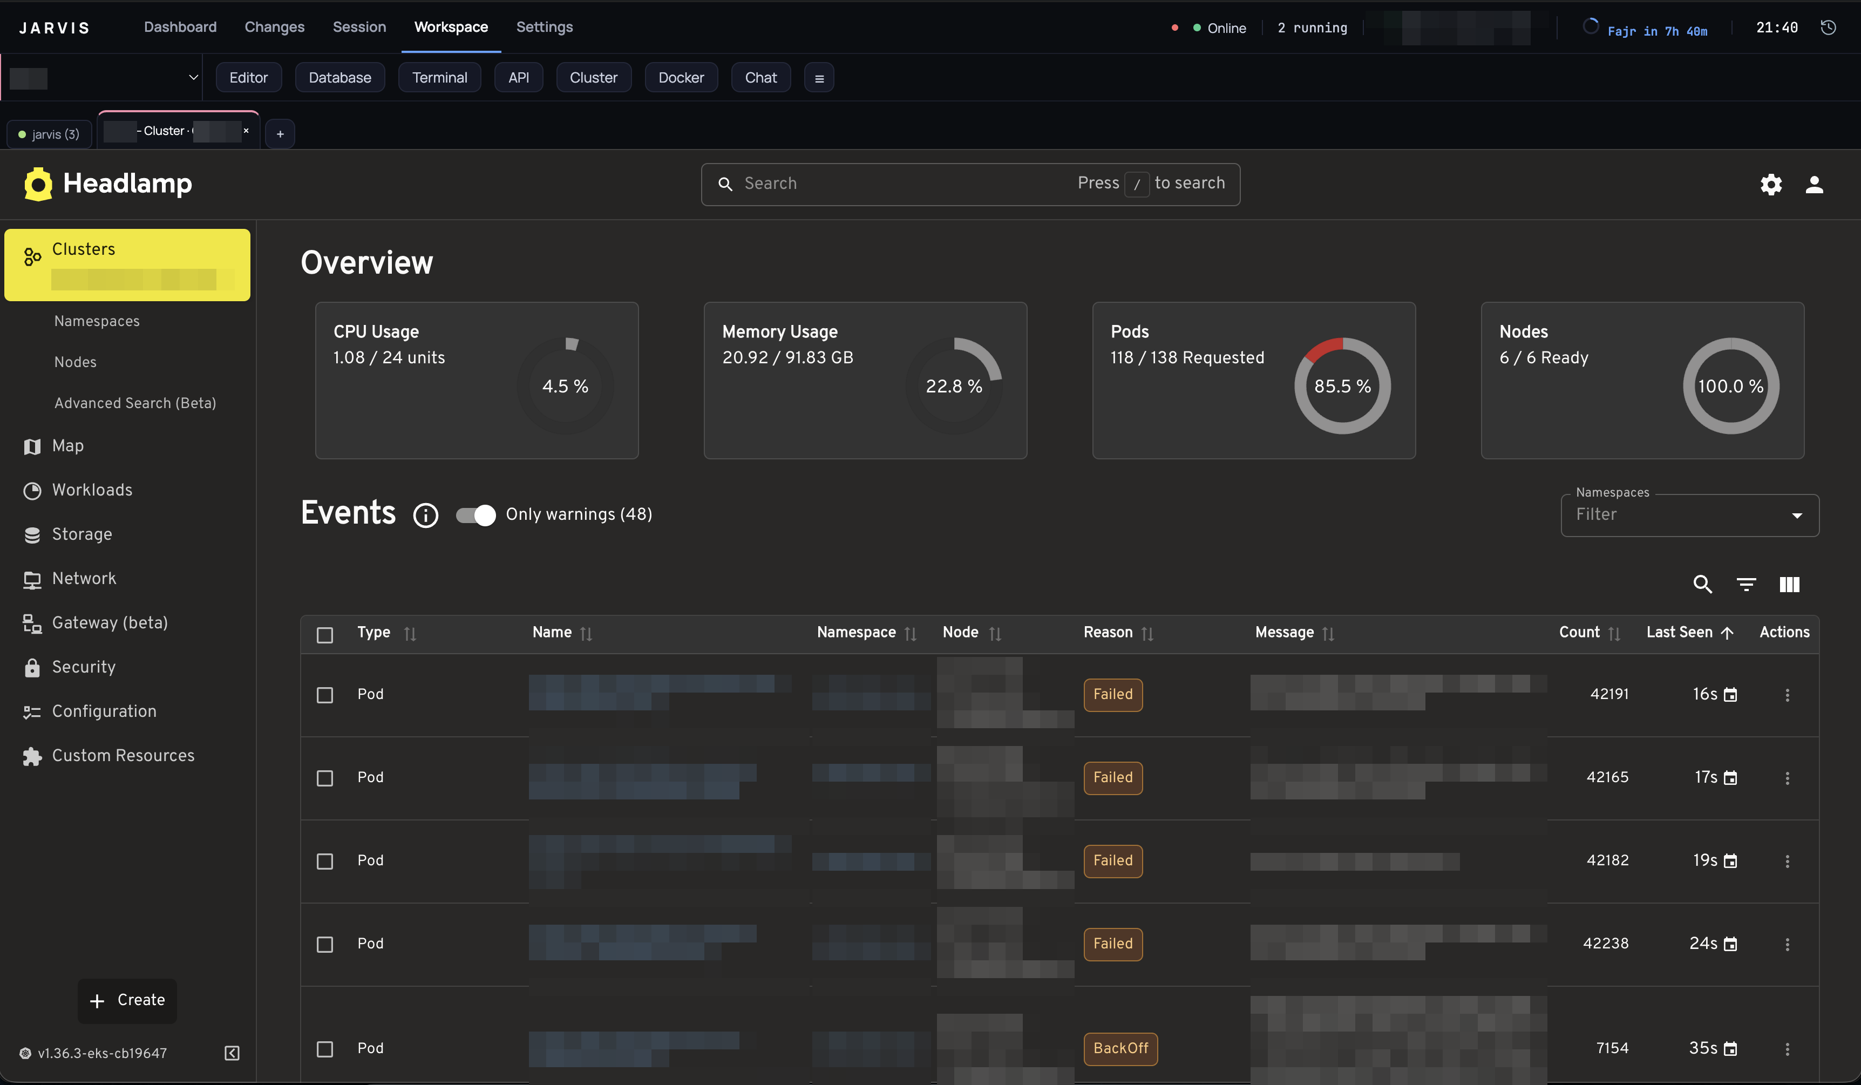
Task: Open the hamburger menu after Chat
Action: (x=819, y=78)
